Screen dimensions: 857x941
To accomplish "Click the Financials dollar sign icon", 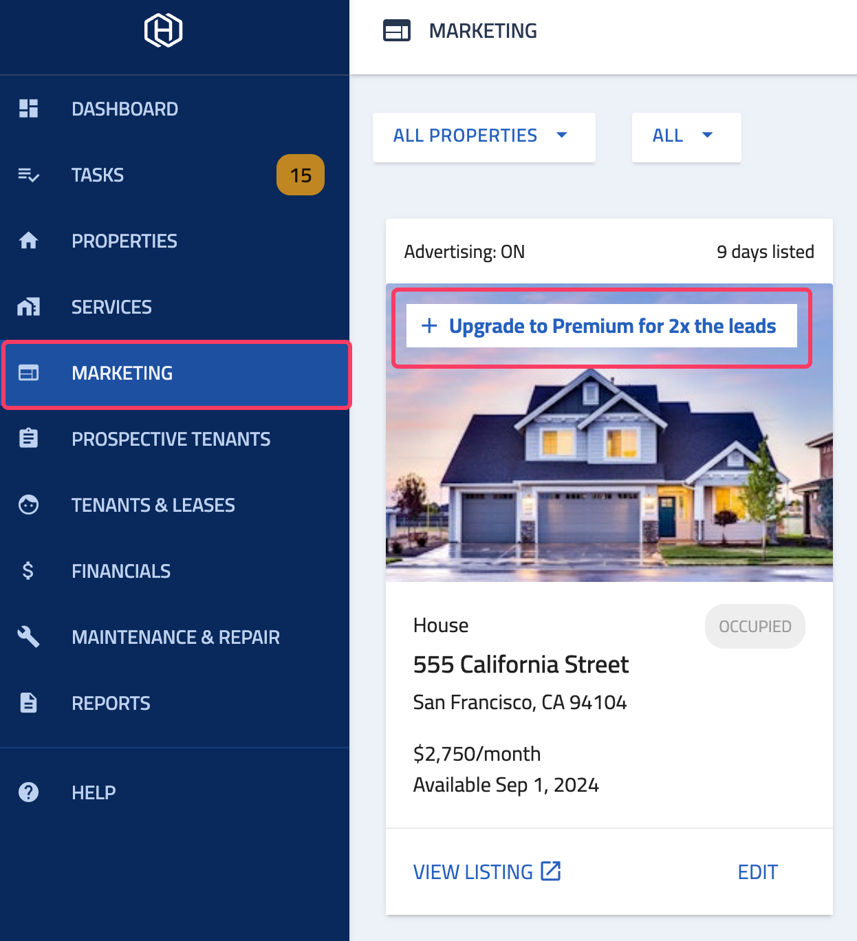I will 28,571.
